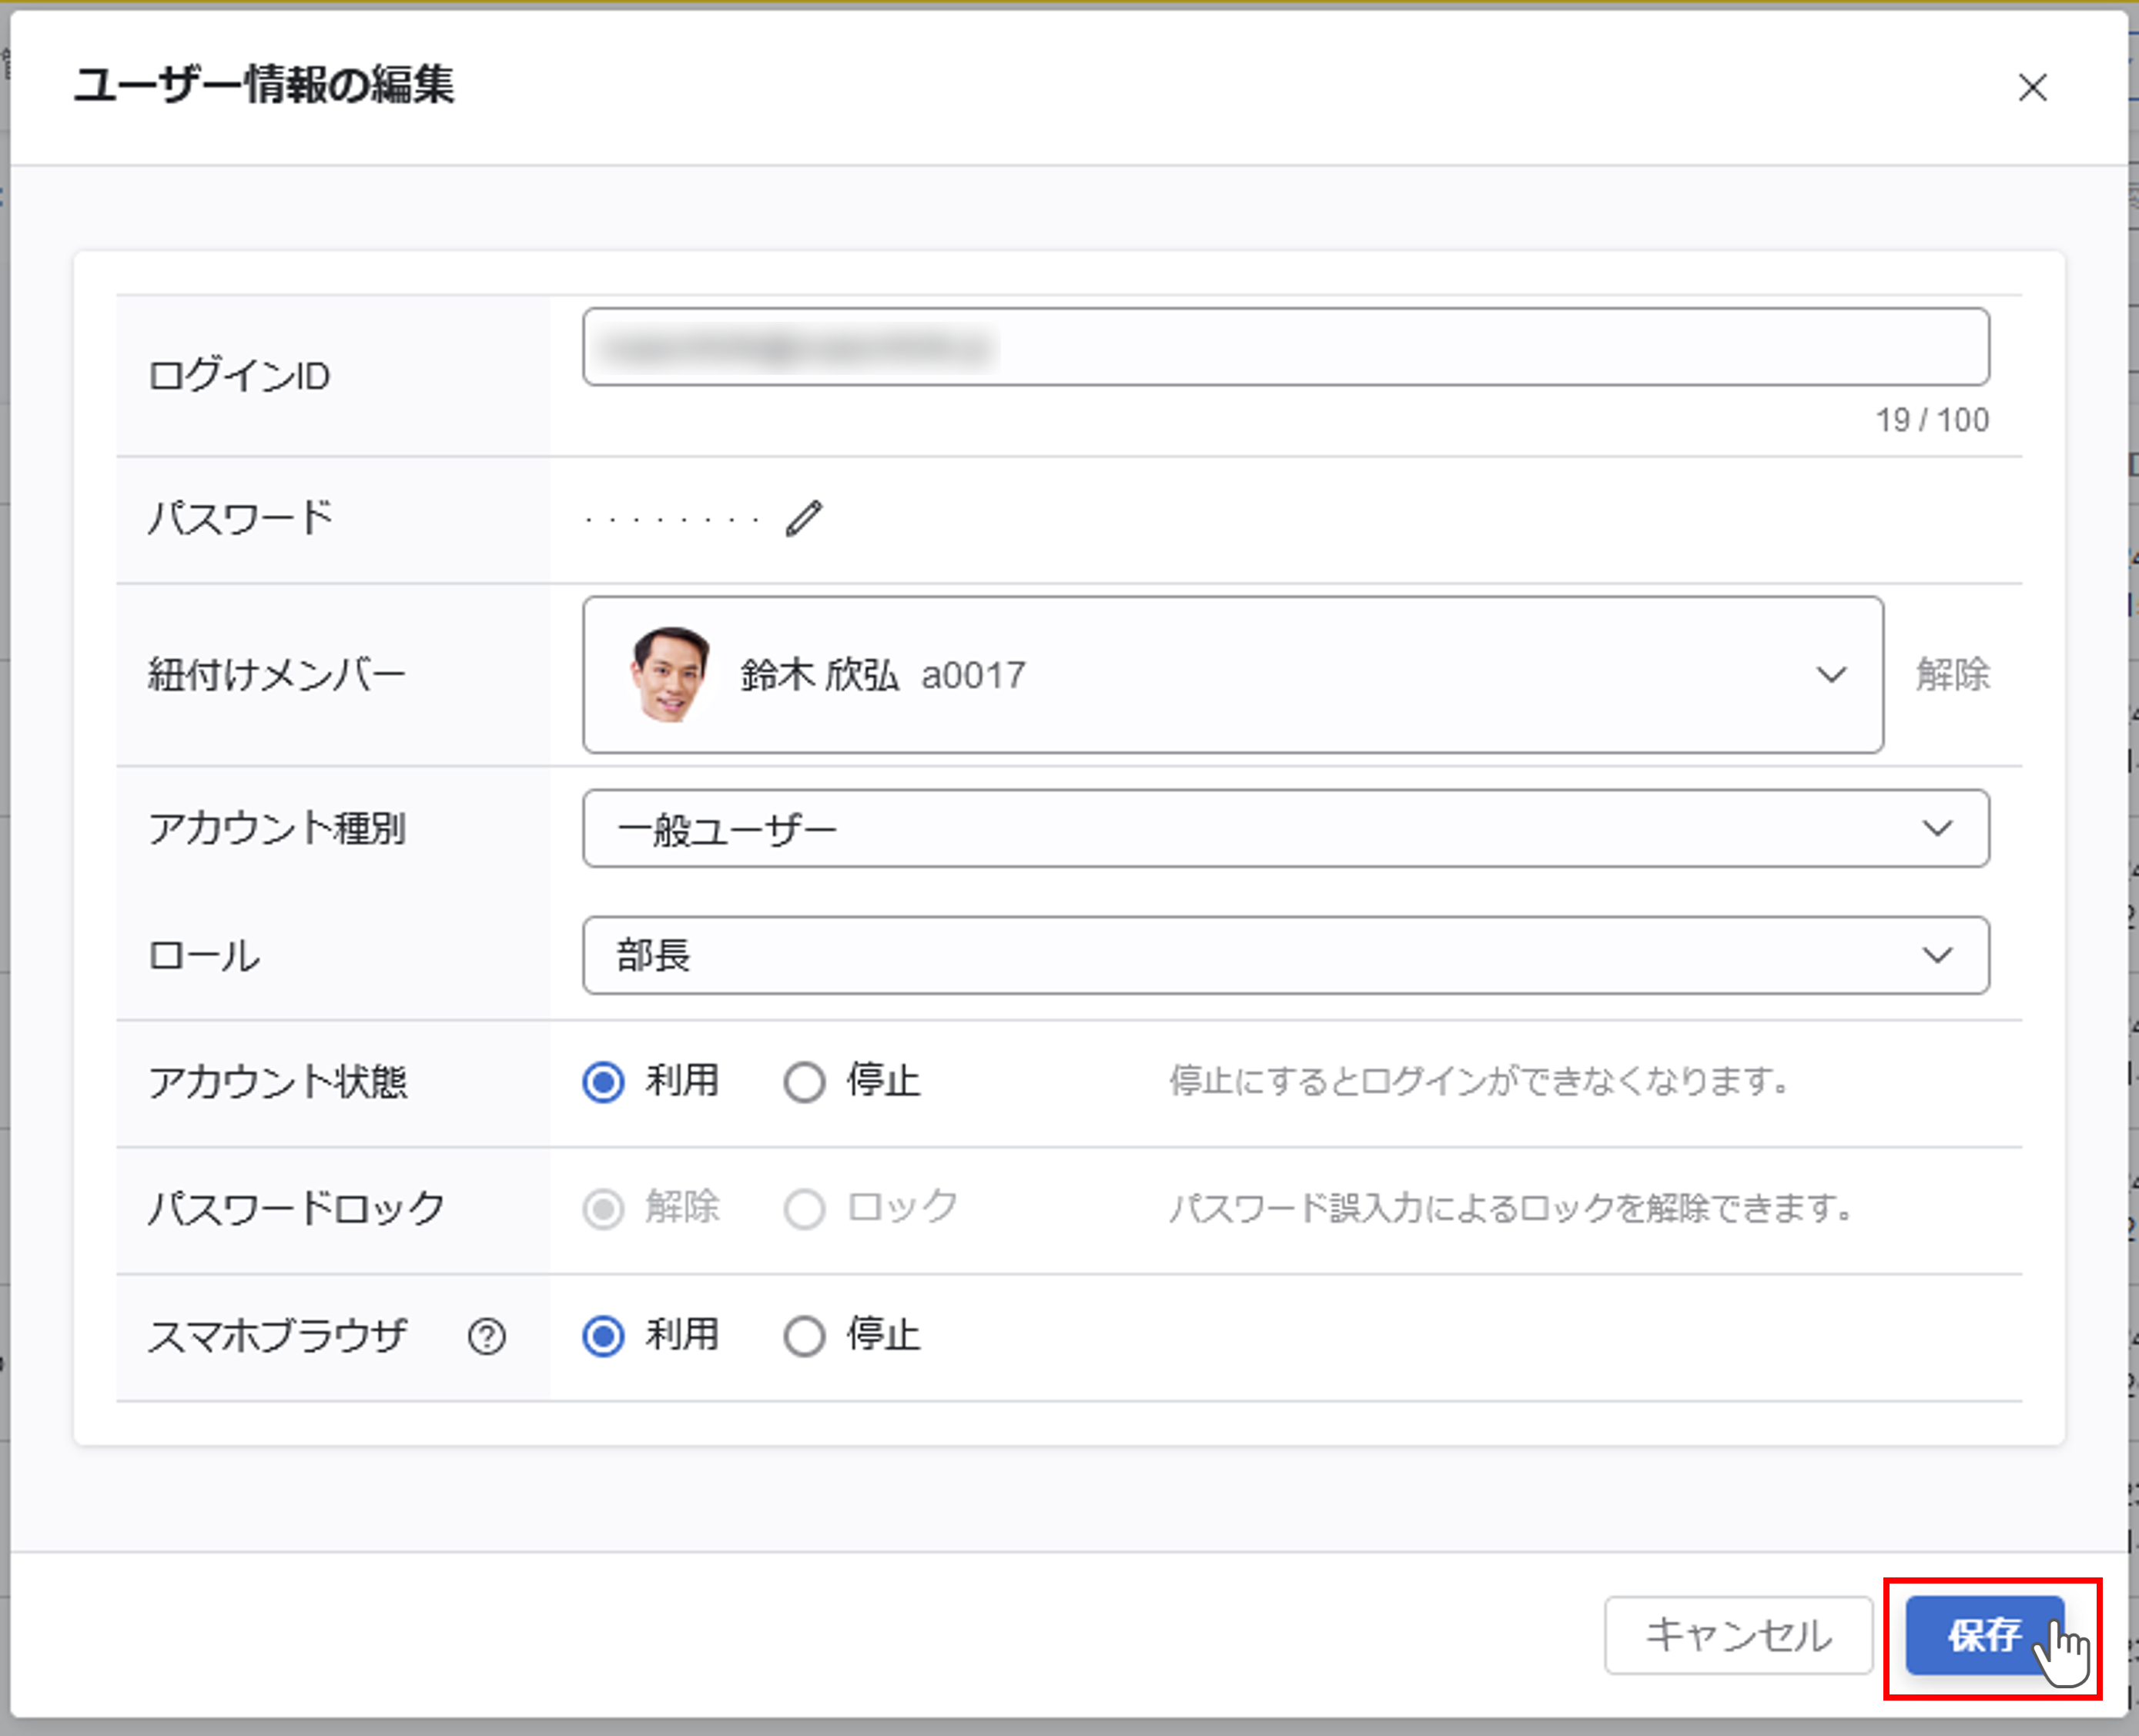The width and height of the screenshot is (2139, 1736).
Task: Click the 鈴木 欣弘 avatar photo
Action: coord(669,674)
